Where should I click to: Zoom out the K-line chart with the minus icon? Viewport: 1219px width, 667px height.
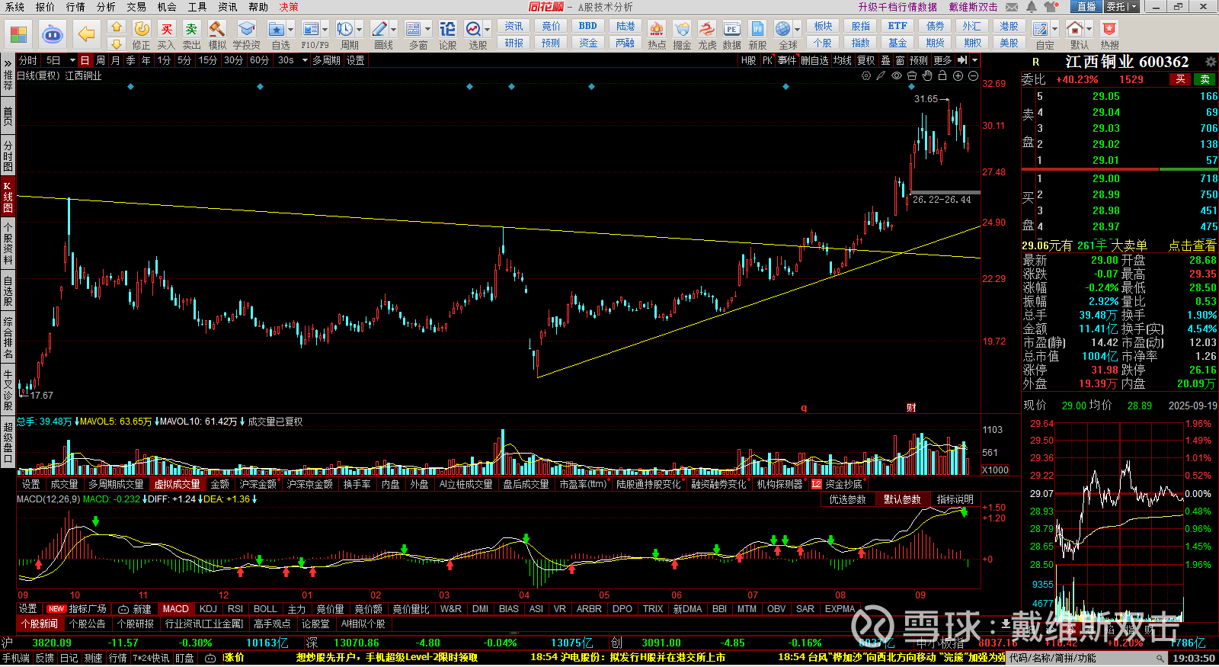tap(973, 75)
